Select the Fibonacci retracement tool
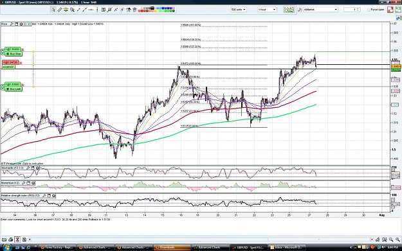Screen dimensions: 402x251 pos(104,10)
